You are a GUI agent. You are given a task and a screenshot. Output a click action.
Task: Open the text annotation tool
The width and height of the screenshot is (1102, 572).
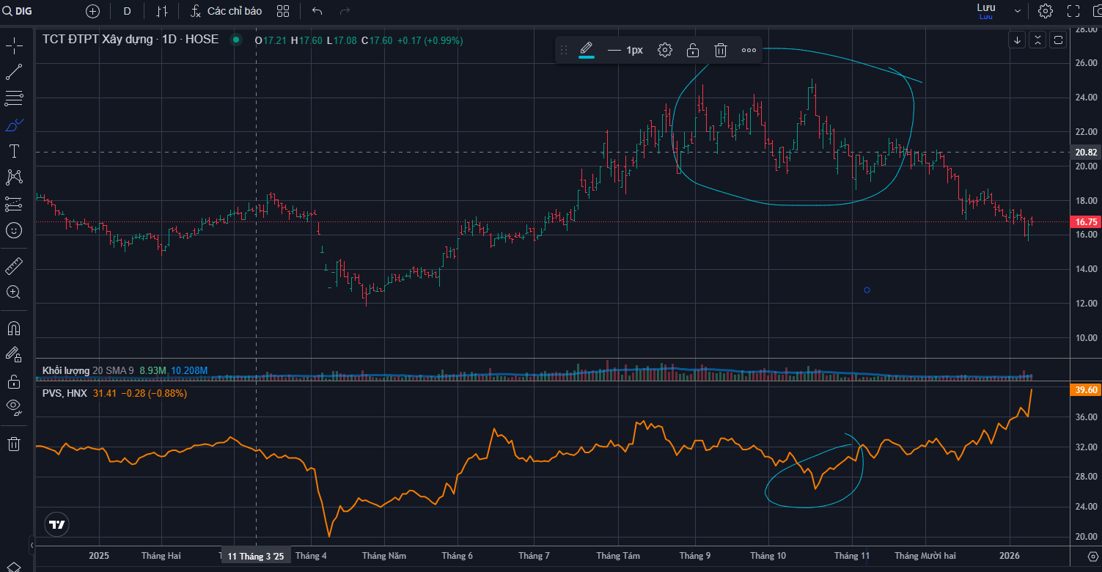click(x=14, y=151)
